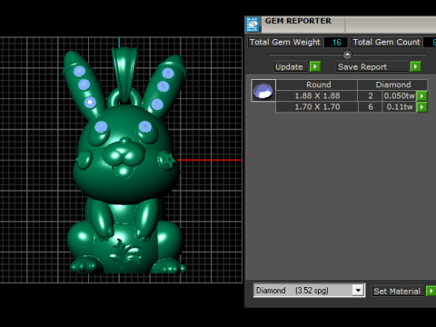Collapse the panel using the divider arrow
Screen dimensions: 436x327
point(347,54)
